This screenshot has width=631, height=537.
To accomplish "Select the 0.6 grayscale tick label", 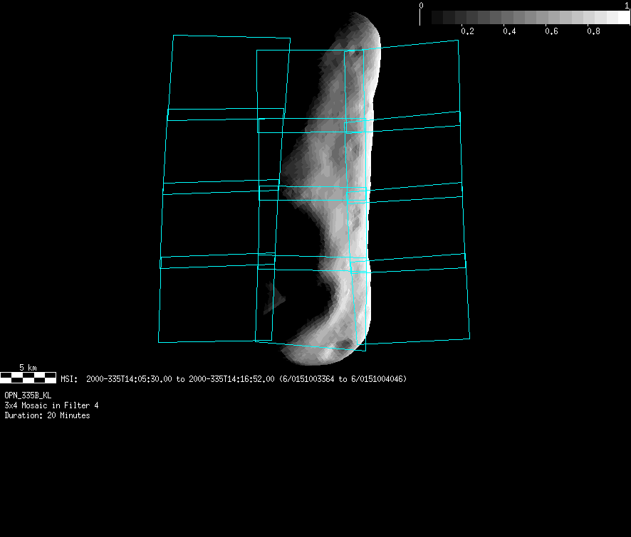I will [551, 31].
